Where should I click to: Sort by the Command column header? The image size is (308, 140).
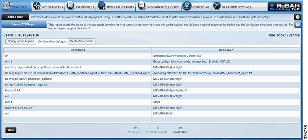click(78, 50)
